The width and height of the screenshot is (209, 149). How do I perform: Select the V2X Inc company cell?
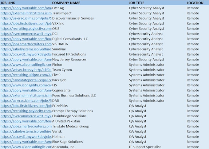58,23
